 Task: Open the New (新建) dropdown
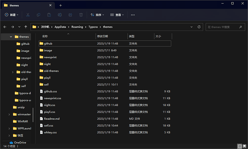pos(12,15)
